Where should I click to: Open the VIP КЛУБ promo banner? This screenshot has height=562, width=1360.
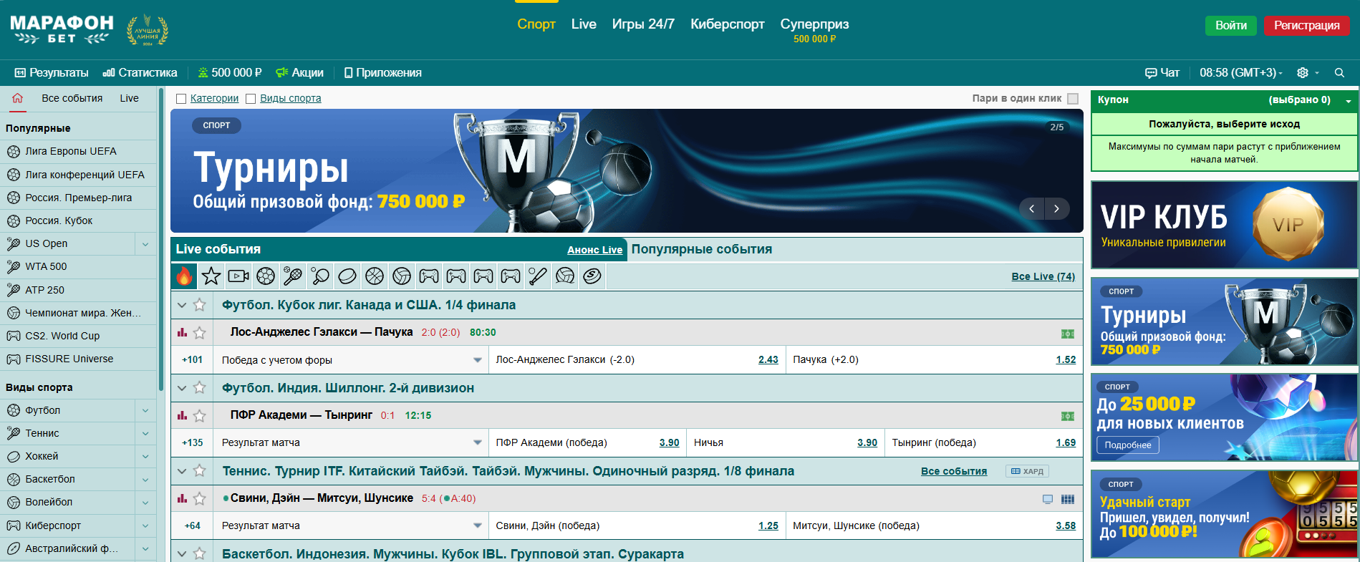point(1223,225)
